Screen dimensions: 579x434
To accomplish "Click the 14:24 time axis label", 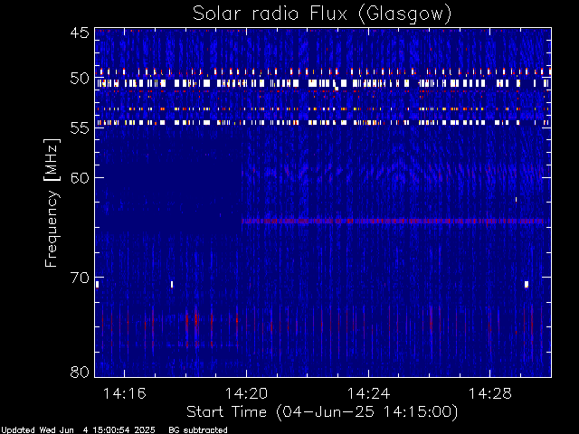I will 368,393.
